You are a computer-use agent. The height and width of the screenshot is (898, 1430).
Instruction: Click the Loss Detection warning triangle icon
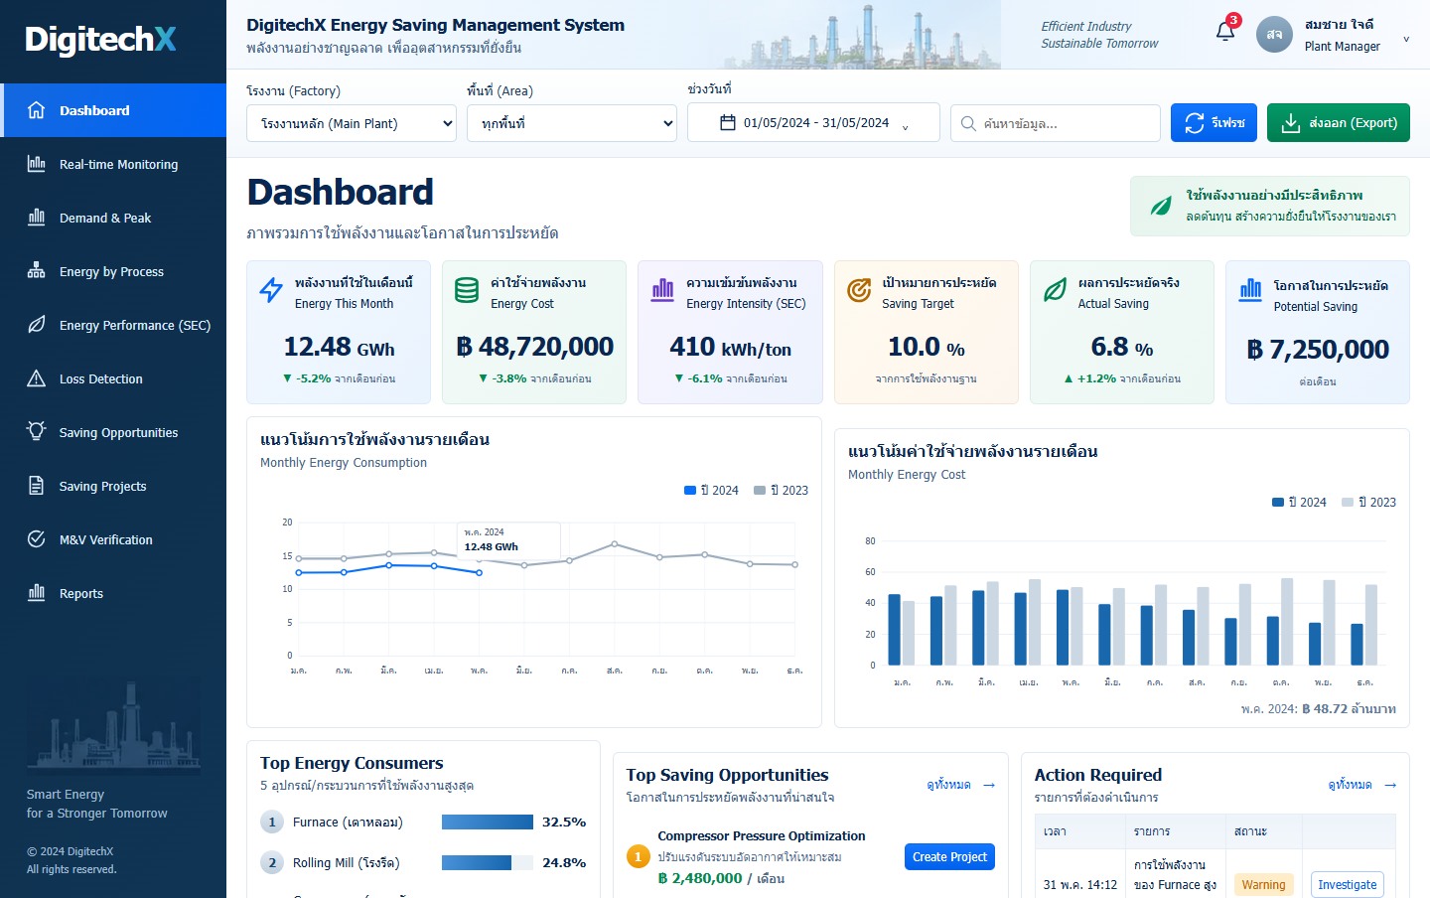pos(37,378)
